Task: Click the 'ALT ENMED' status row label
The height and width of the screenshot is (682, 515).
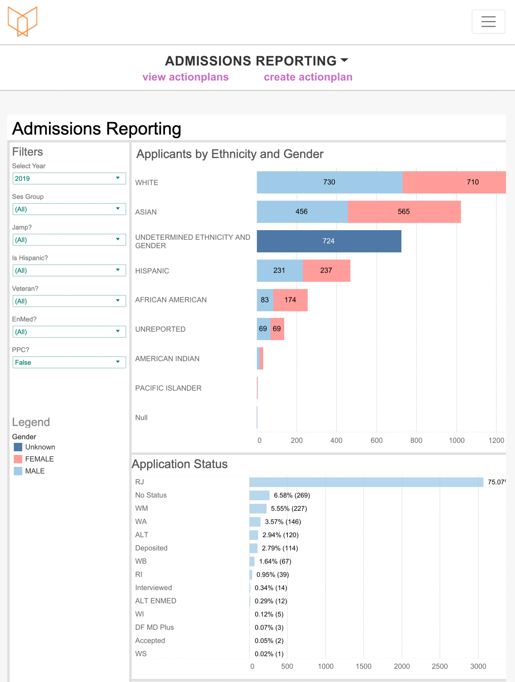Action: coord(156,601)
